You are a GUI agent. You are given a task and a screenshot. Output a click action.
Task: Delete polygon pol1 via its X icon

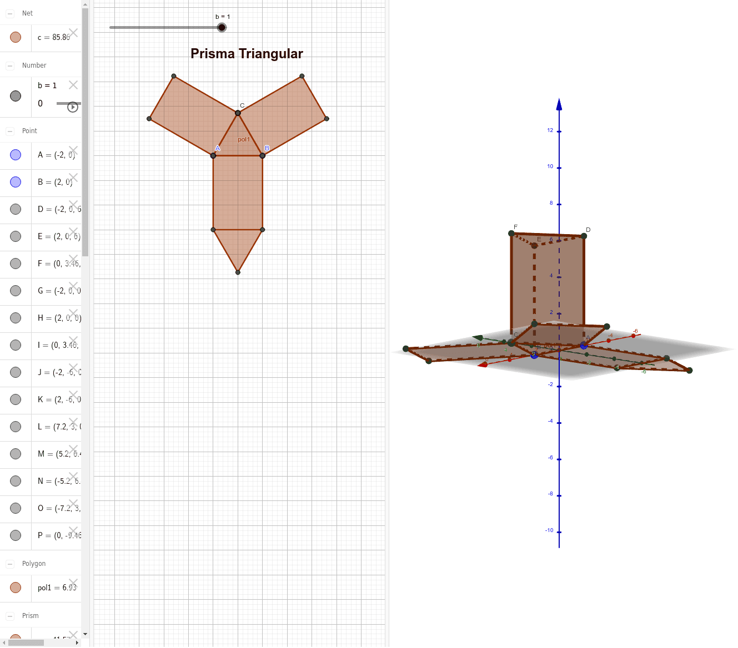pyautogui.click(x=73, y=584)
